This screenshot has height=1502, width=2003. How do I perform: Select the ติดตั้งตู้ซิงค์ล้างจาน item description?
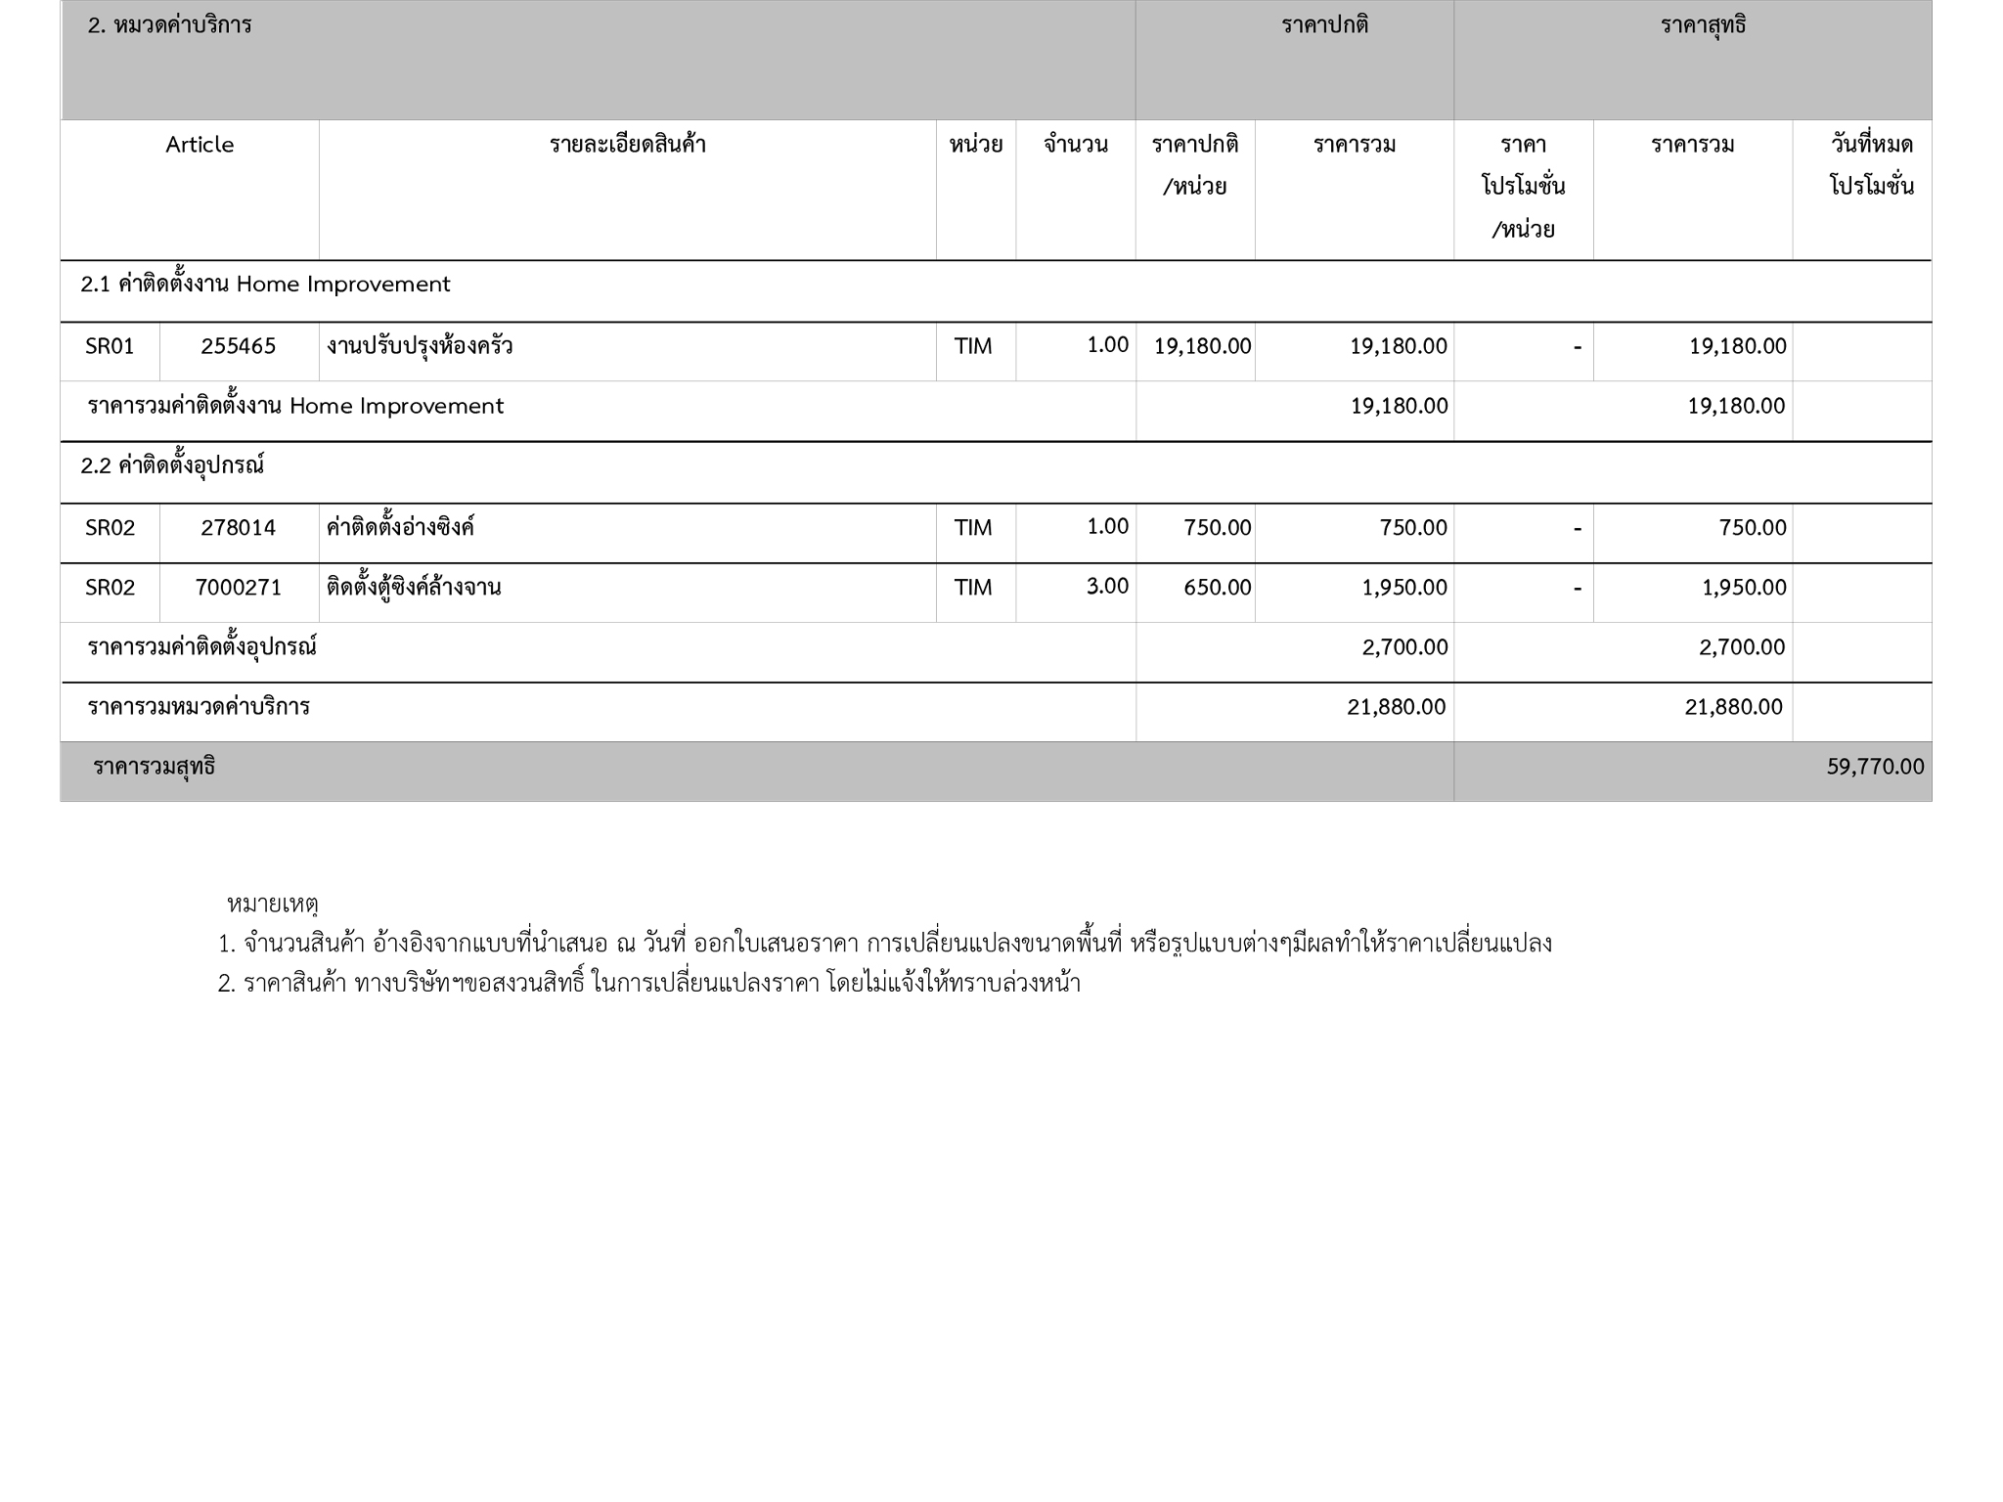point(414,588)
